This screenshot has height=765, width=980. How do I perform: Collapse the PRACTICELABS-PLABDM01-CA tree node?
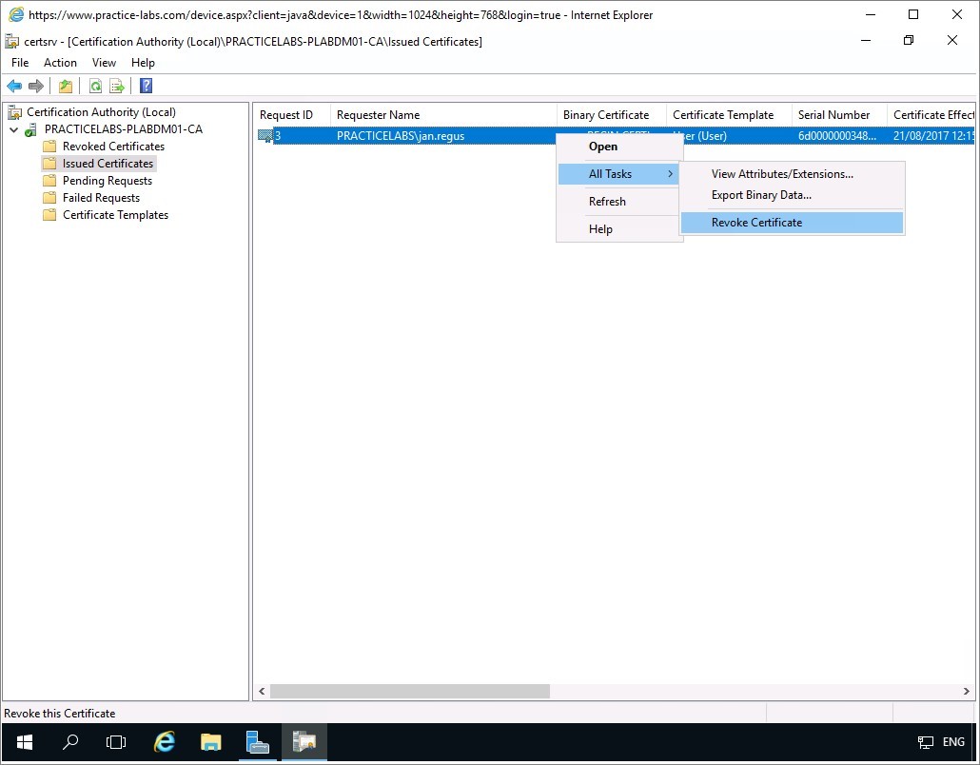[13, 130]
